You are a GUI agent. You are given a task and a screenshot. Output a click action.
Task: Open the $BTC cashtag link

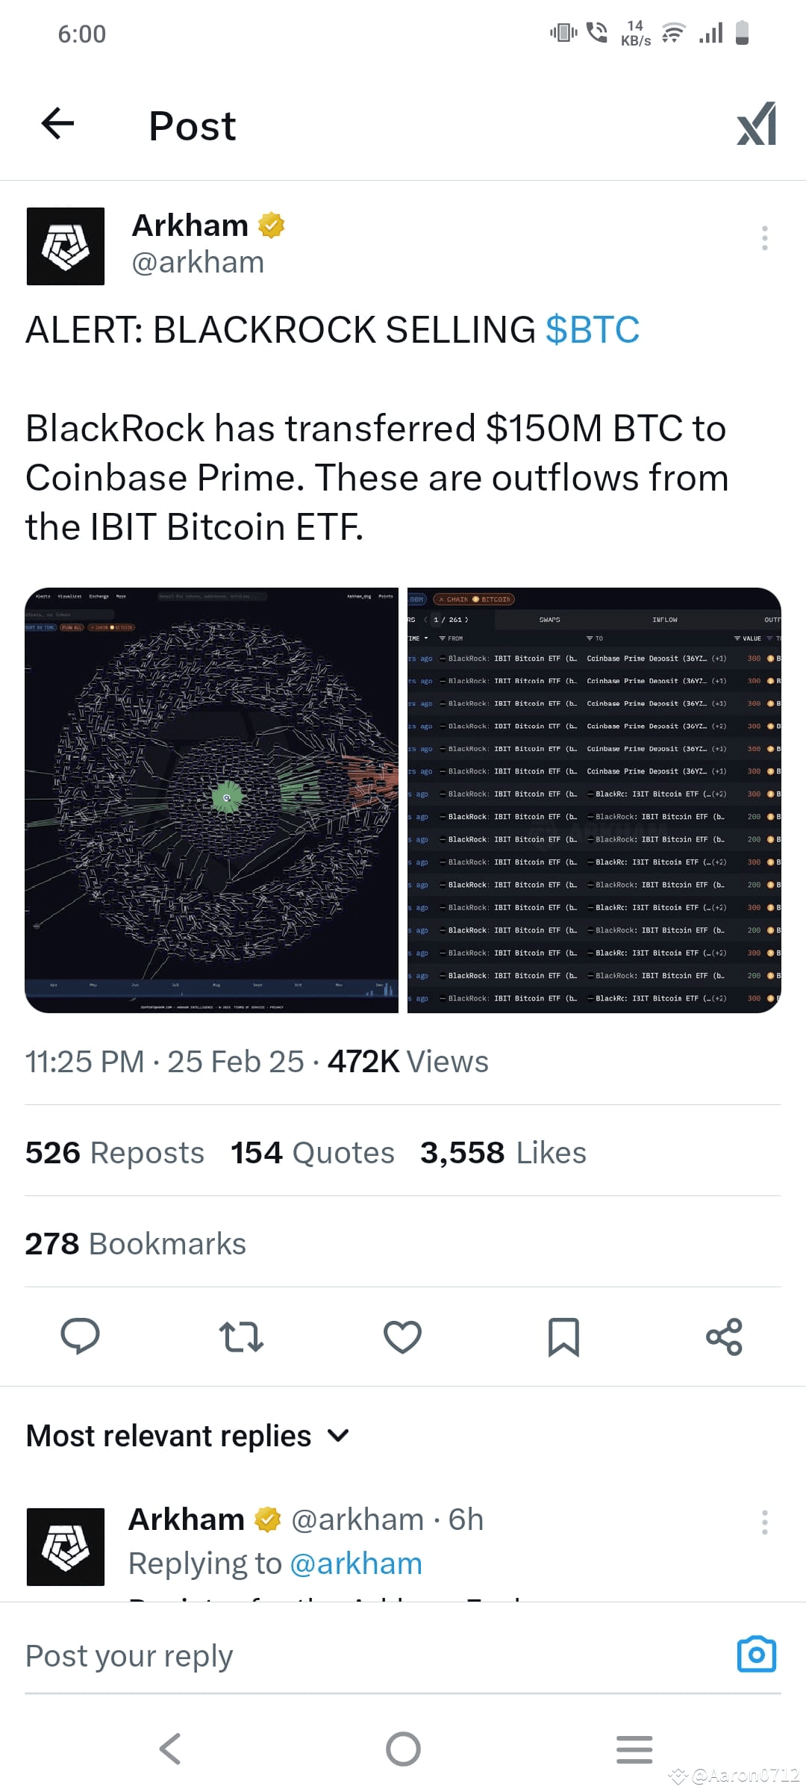point(592,329)
